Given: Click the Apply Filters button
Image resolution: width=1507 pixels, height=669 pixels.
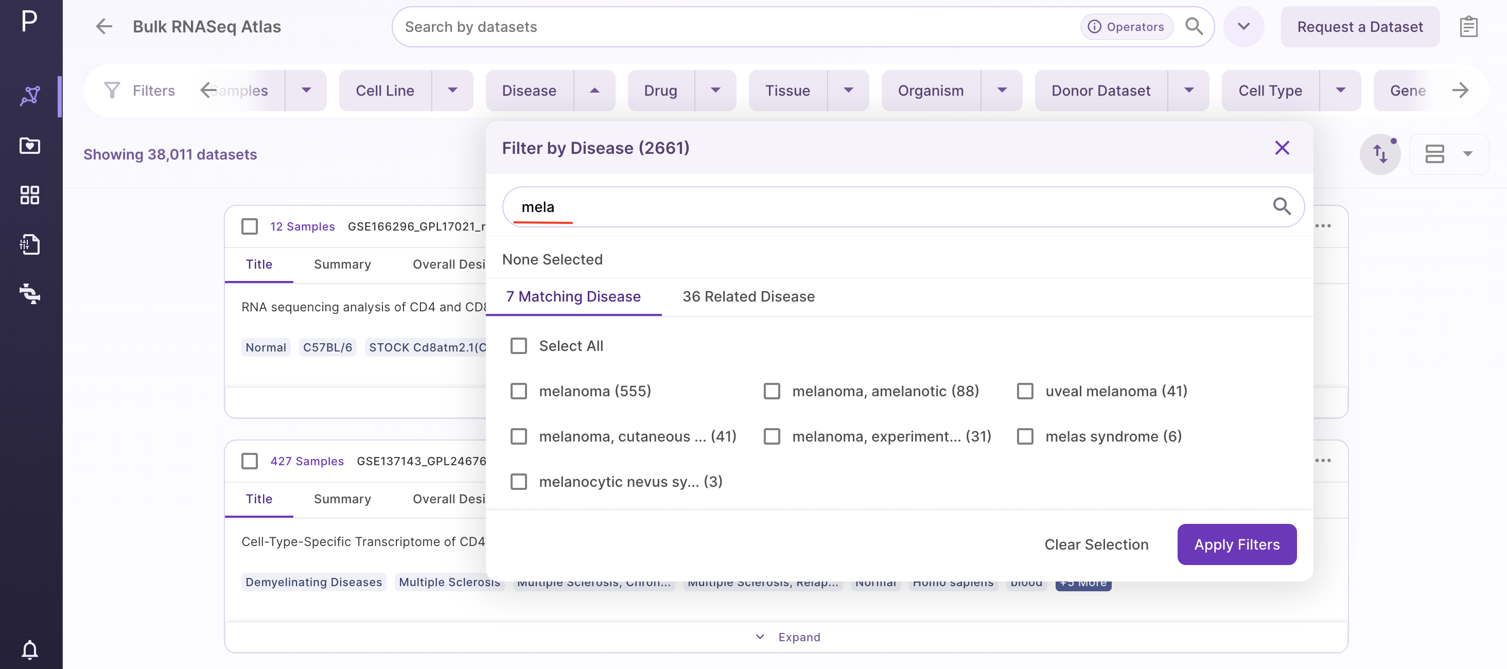Looking at the screenshot, I should pyautogui.click(x=1237, y=544).
